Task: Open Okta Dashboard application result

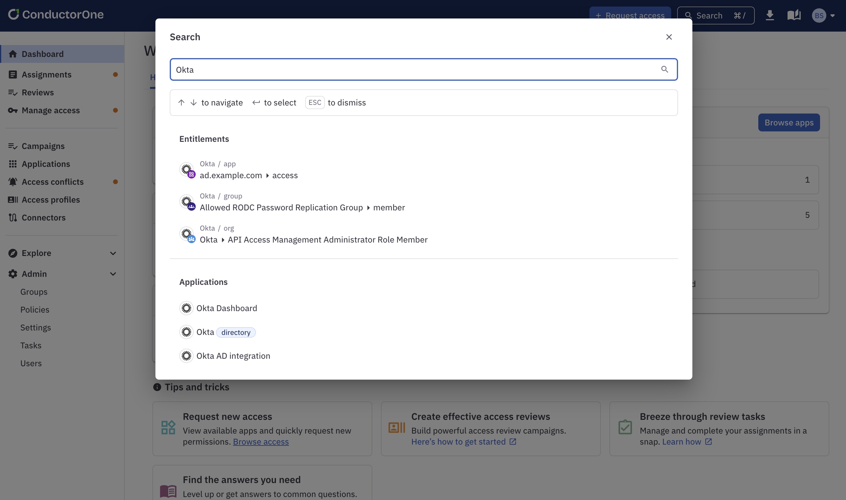Action: (226, 308)
